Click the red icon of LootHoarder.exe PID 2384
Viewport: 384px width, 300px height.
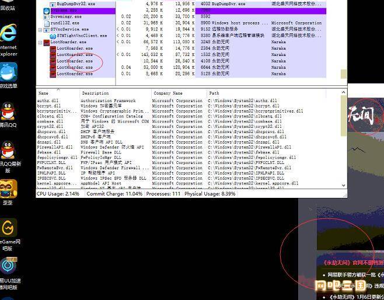[53, 48]
